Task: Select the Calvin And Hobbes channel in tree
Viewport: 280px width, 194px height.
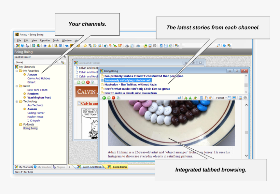Action: point(39,79)
